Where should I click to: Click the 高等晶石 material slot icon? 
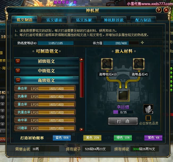139,64
